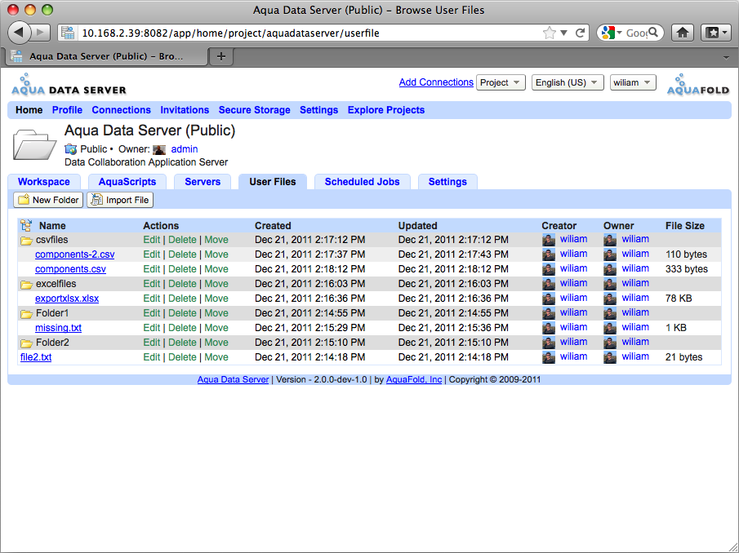The height and width of the screenshot is (553, 739).
Task: Click the Folder1 folder icon
Action: [26, 314]
